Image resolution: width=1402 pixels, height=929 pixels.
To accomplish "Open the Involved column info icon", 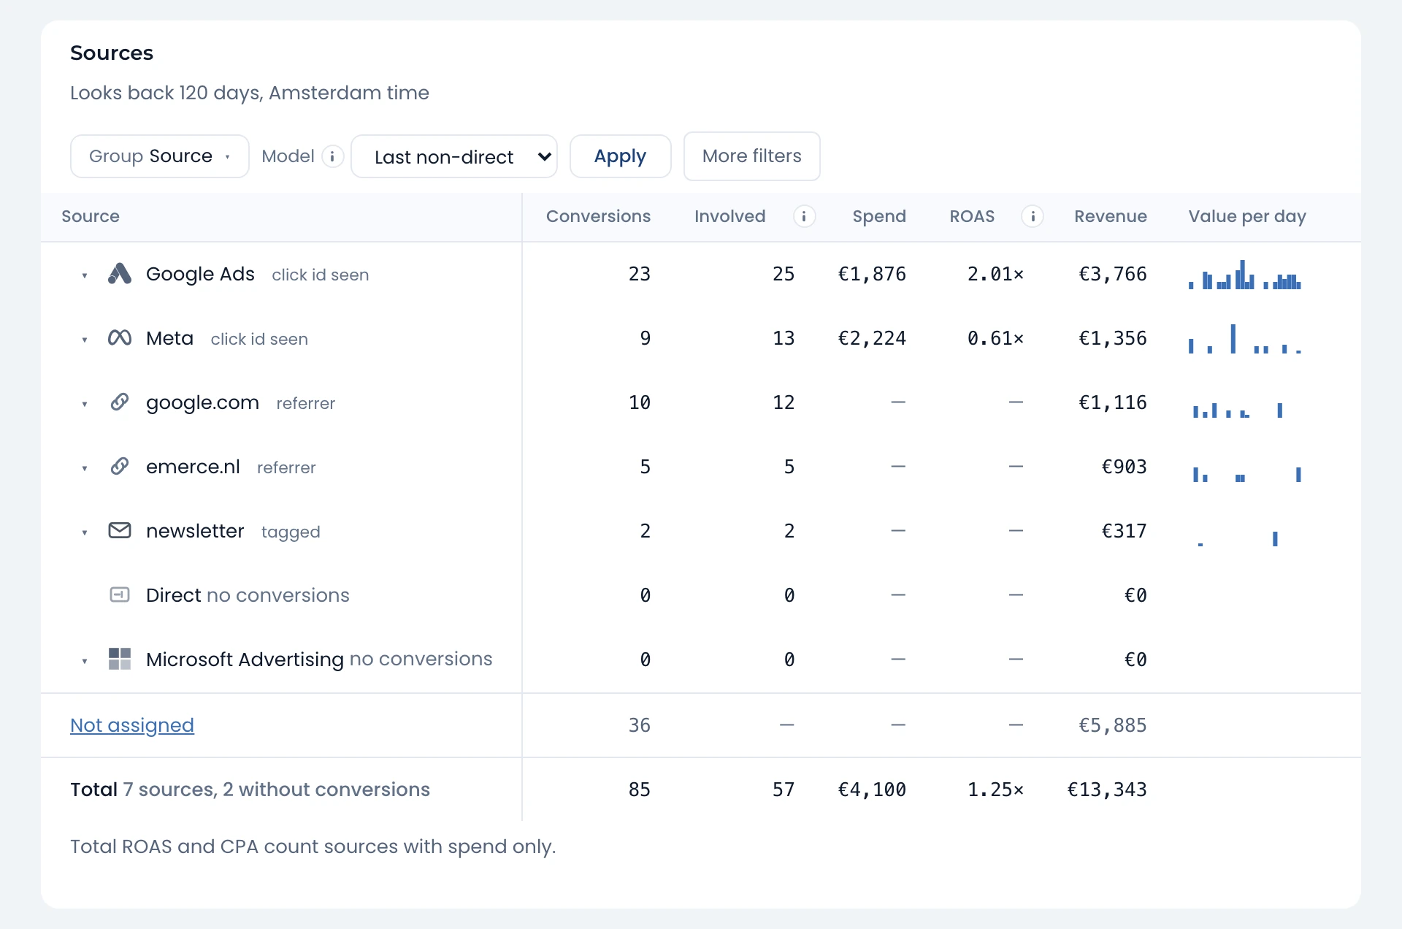I will [804, 216].
